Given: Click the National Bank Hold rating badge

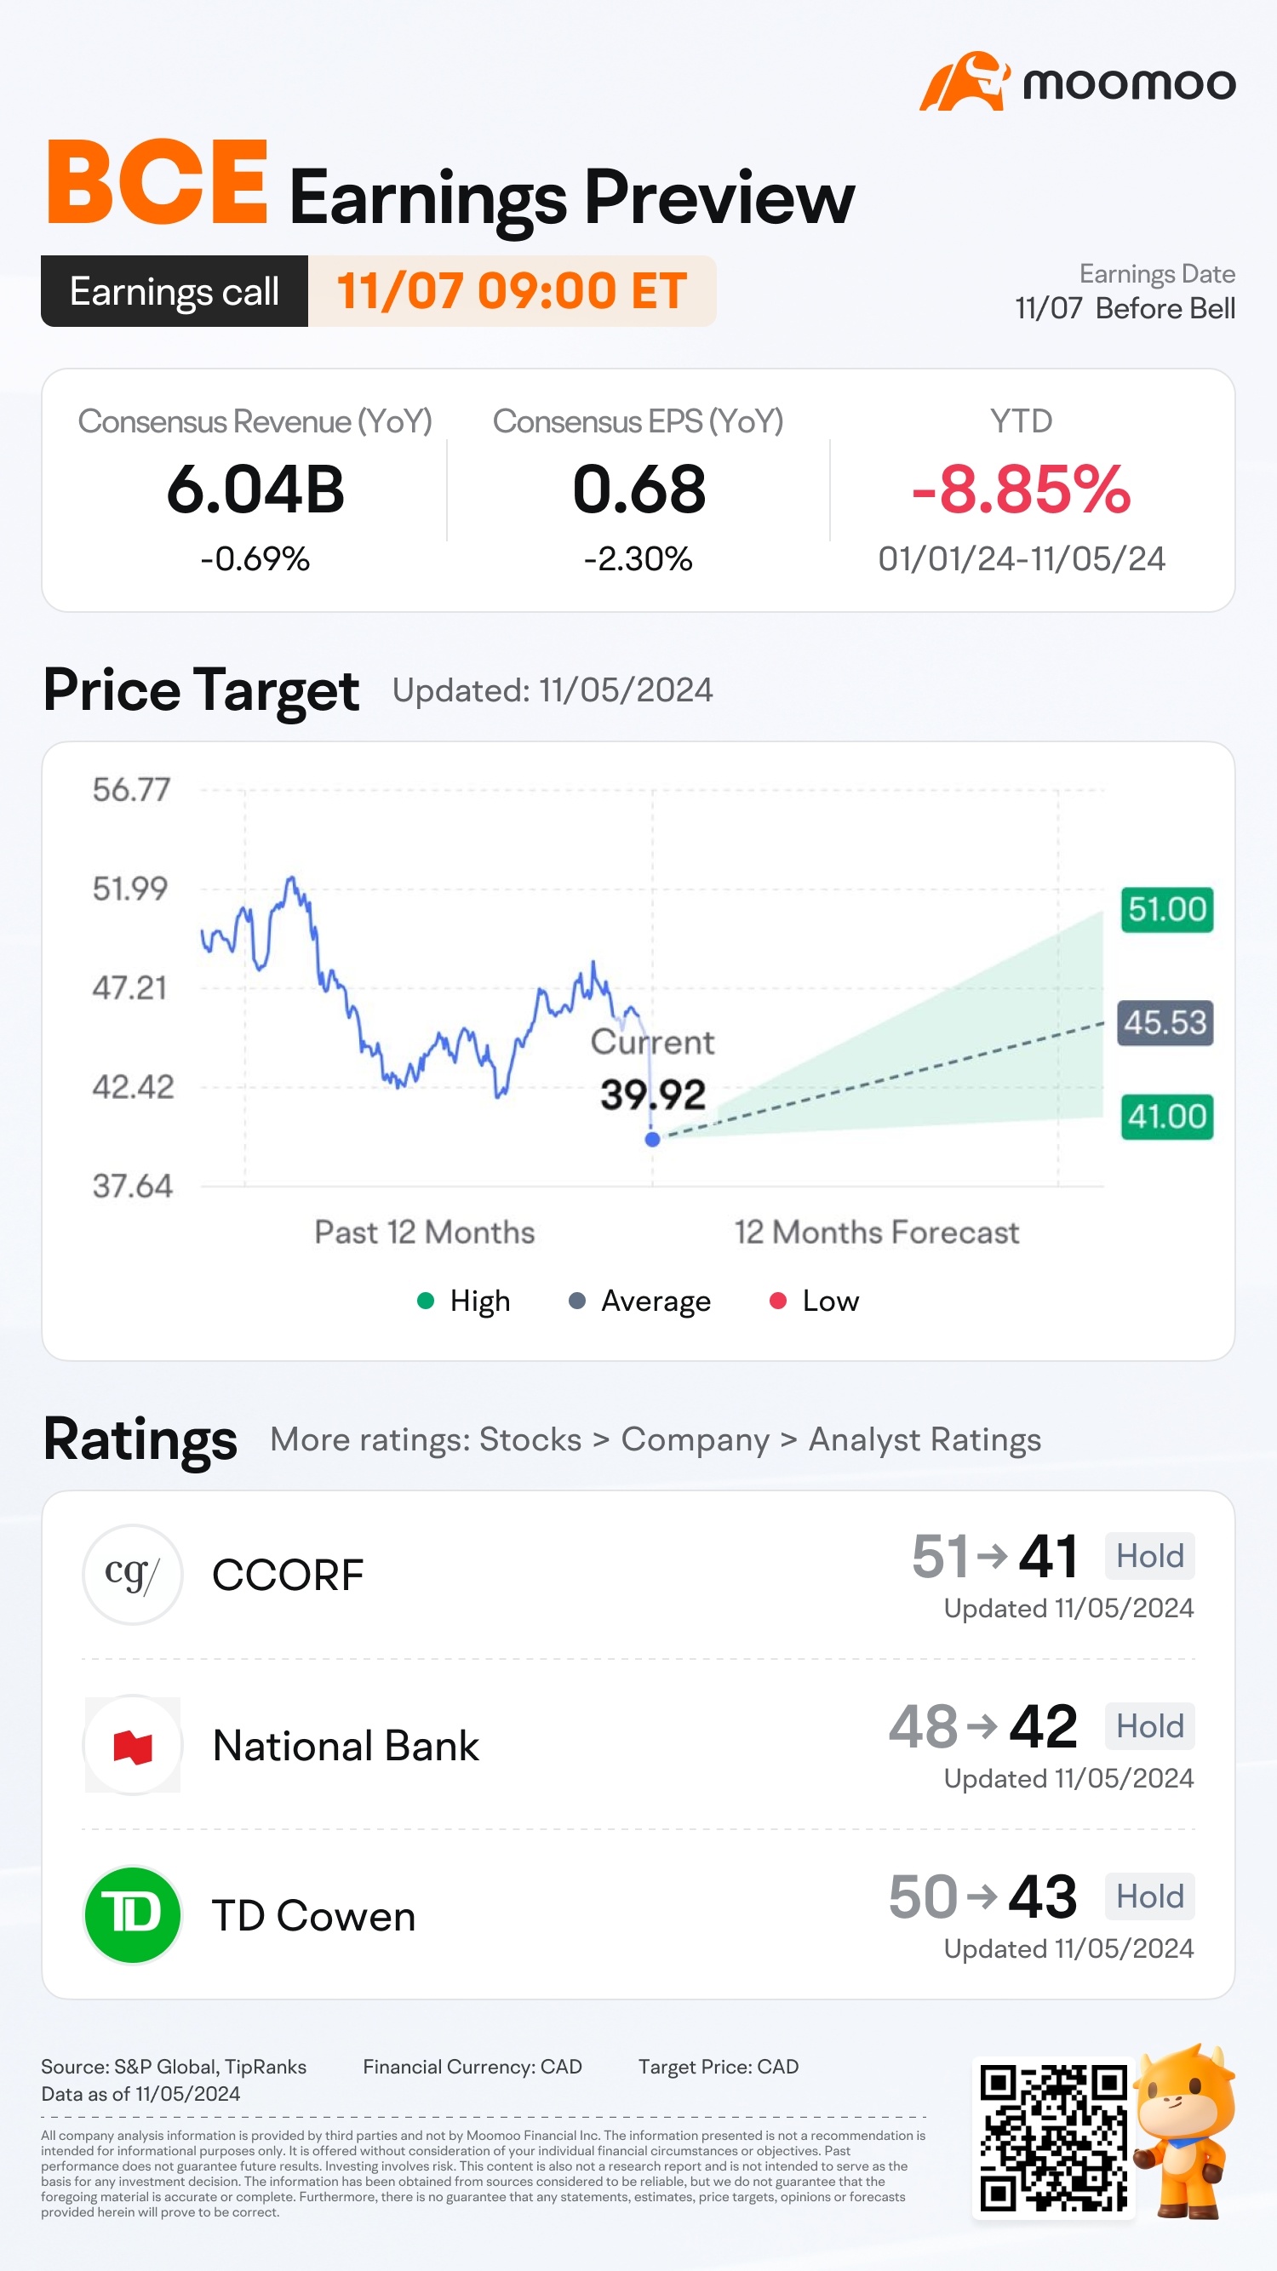Looking at the screenshot, I should [1149, 1726].
